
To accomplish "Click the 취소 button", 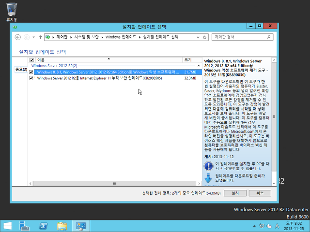I will click(260, 193).
